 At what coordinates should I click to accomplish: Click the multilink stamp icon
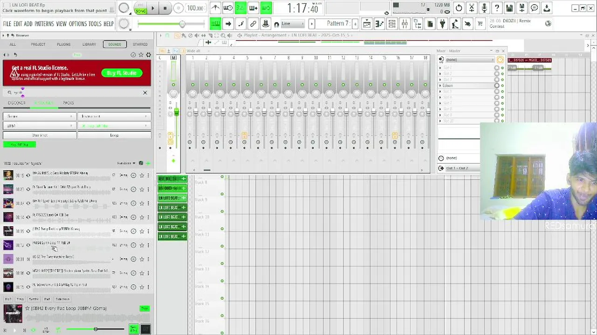click(x=266, y=24)
